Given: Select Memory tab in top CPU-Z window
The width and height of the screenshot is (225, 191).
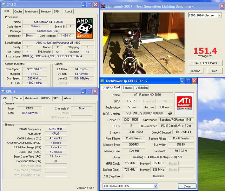Looking at the screenshot, I should tap(46, 11).
